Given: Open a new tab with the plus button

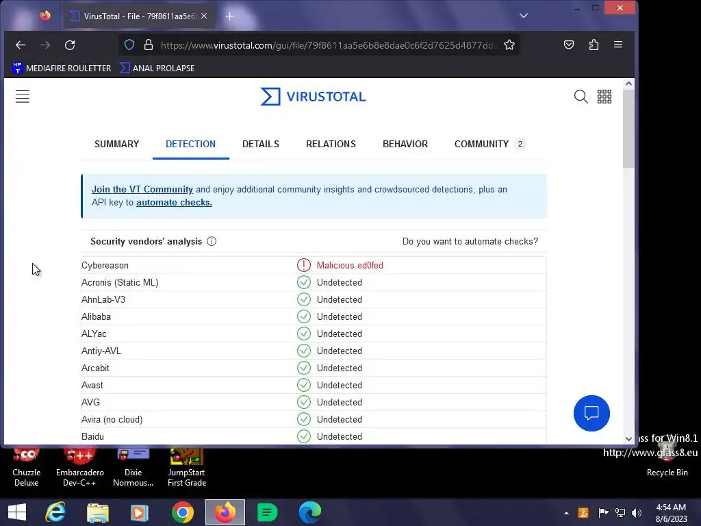Looking at the screenshot, I should 230,16.
